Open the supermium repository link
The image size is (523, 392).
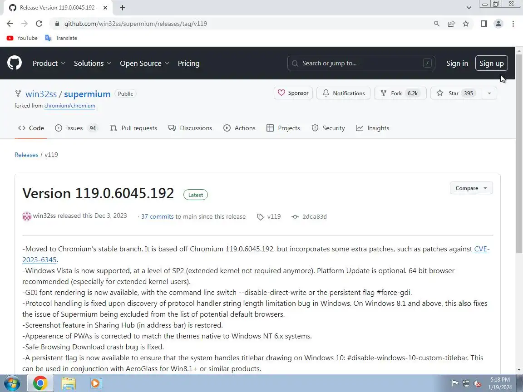tap(87, 94)
